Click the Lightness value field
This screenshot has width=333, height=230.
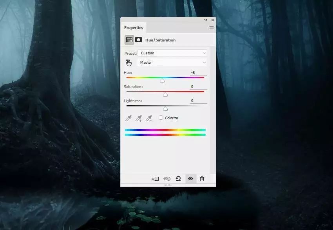pos(198,101)
